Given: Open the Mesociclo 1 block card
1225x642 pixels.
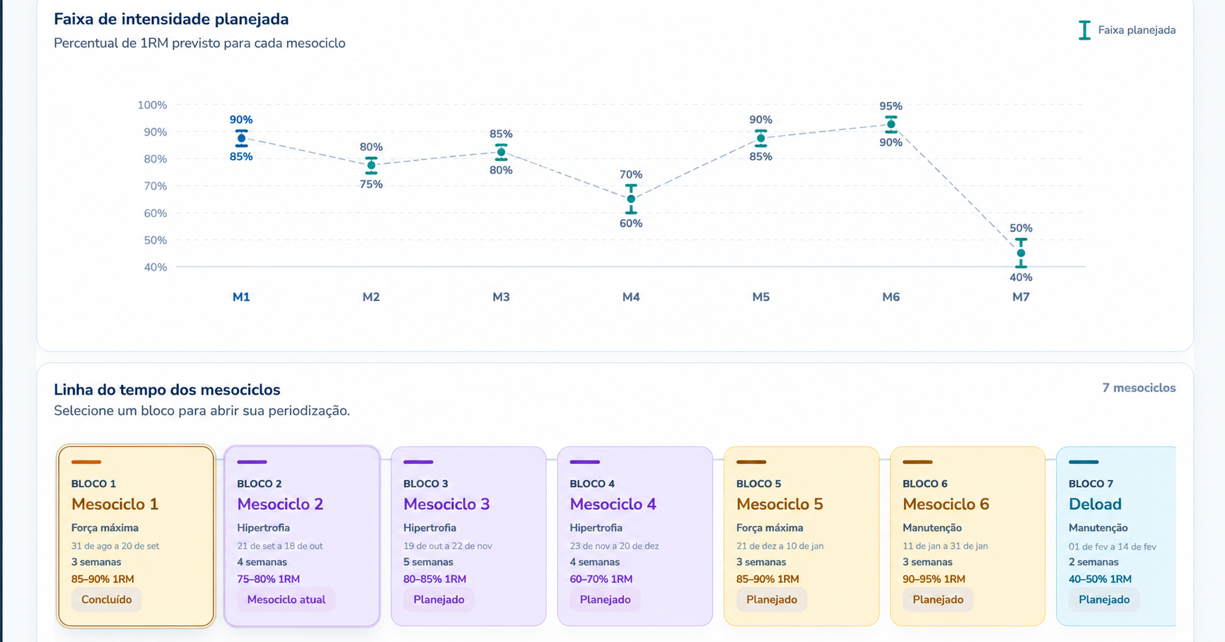Looking at the screenshot, I should 136,536.
